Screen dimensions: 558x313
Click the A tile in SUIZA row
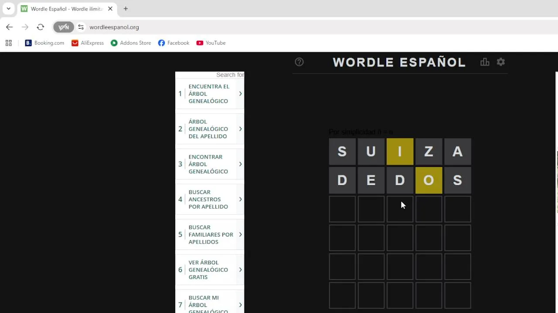point(457,152)
